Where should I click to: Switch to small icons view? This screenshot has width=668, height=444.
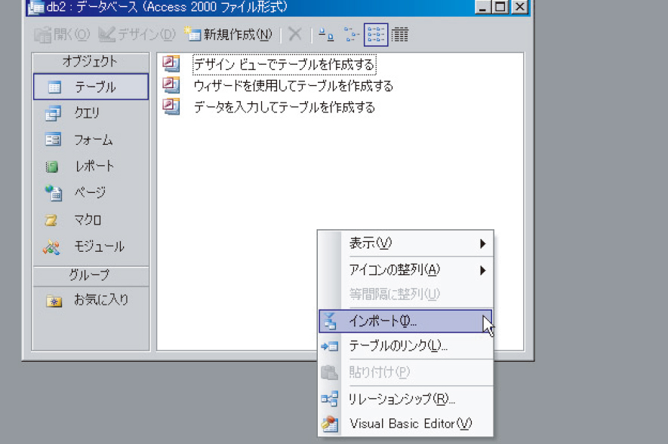(352, 35)
